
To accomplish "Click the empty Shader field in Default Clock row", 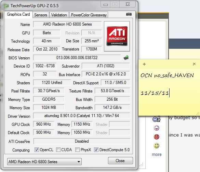I will click(120, 132).
